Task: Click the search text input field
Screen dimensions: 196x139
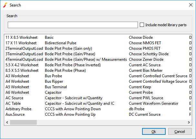Action: coord(73,25)
